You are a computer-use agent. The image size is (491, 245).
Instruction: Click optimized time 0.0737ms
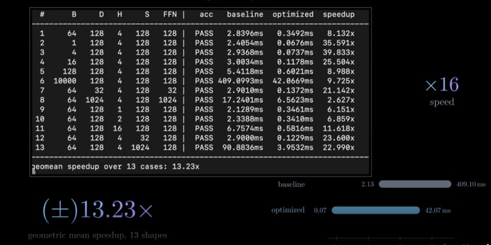pyautogui.click(x=295, y=52)
